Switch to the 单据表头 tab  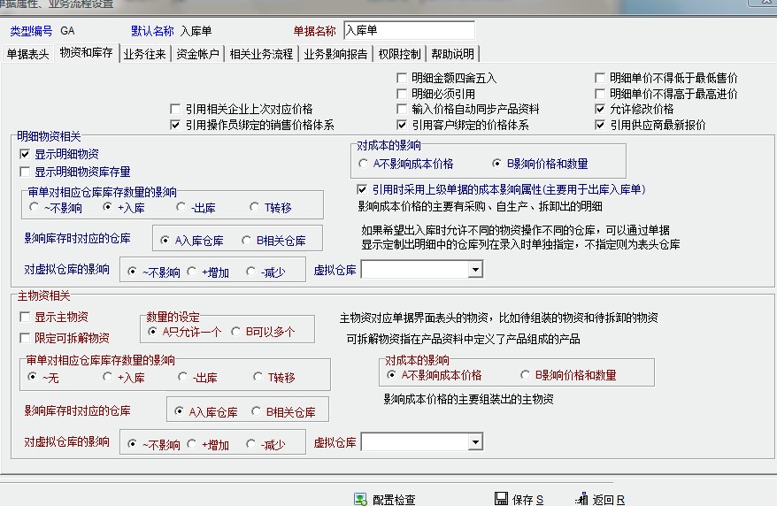click(28, 54)
